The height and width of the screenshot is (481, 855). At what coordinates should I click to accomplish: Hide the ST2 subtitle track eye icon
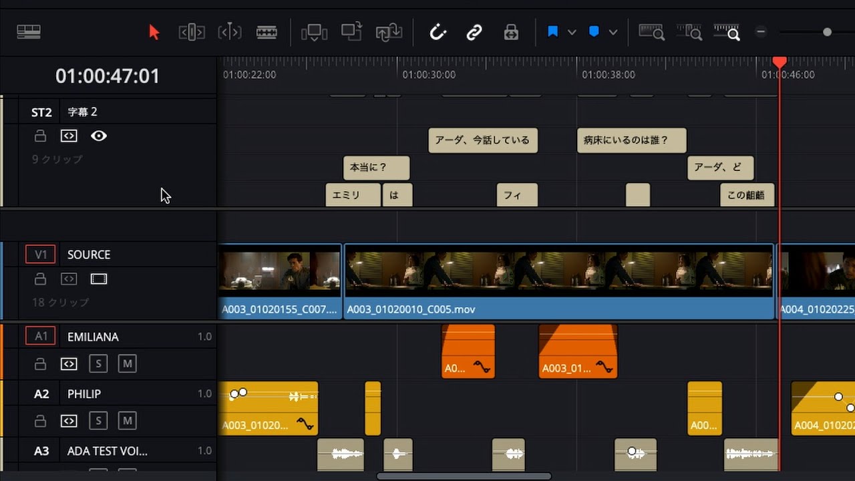pos(99,136)
